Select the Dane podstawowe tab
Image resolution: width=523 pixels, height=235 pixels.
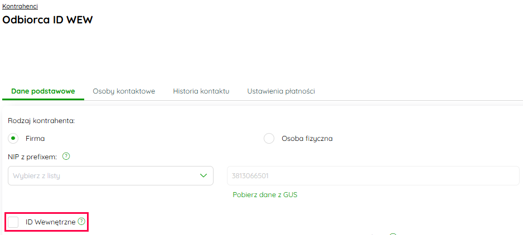click(43, 91)
